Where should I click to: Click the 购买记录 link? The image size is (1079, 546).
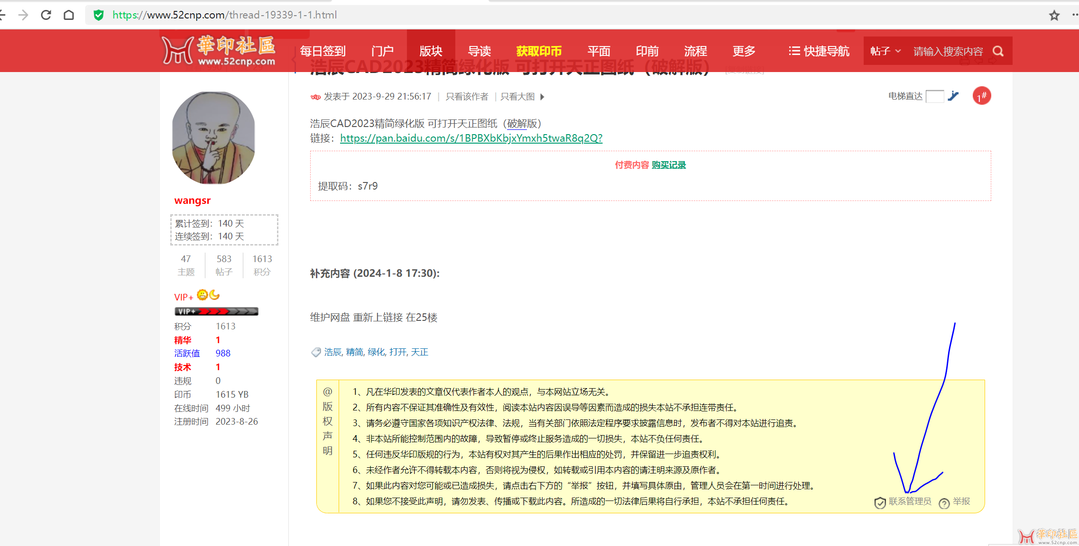pos(668,165)
